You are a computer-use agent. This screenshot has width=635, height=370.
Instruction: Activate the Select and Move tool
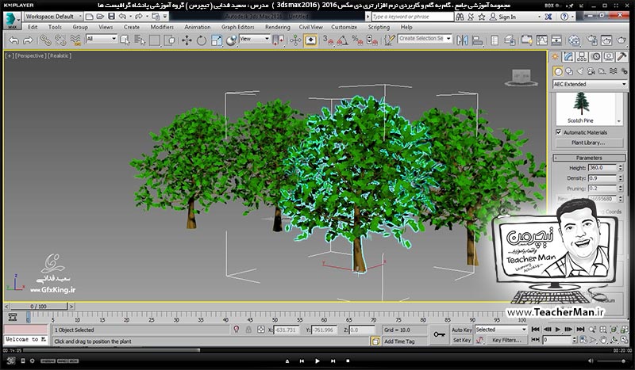(x=187, y=40)
